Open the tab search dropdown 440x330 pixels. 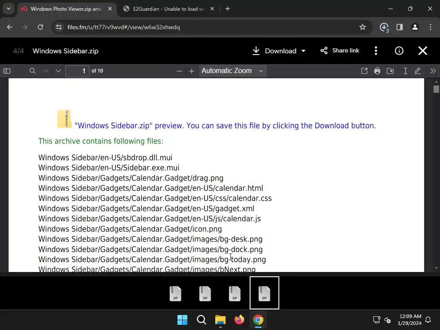click(9, 9)
